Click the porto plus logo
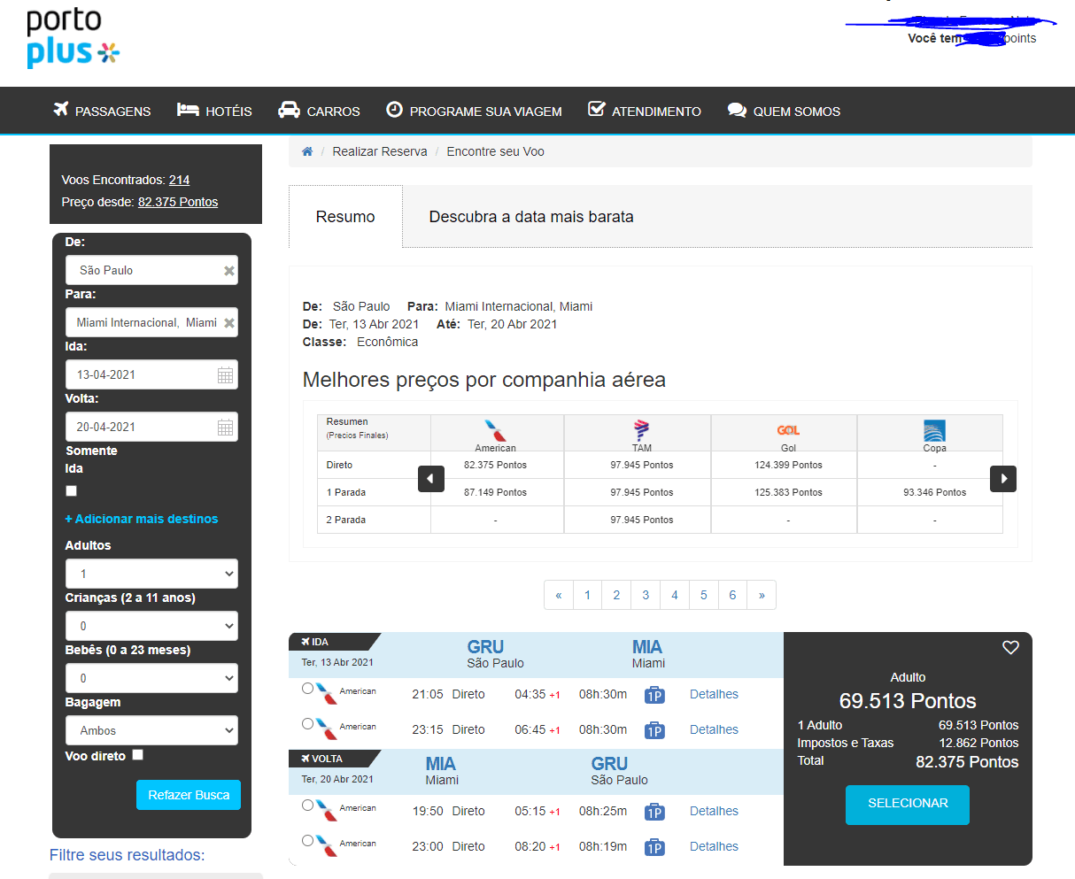This screenshot has width=1075, height=879. click(73, 38)
